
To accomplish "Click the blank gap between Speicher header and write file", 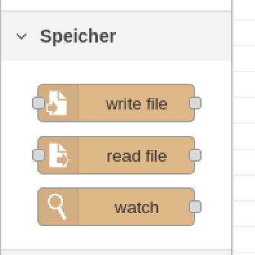I will (116, 72).
